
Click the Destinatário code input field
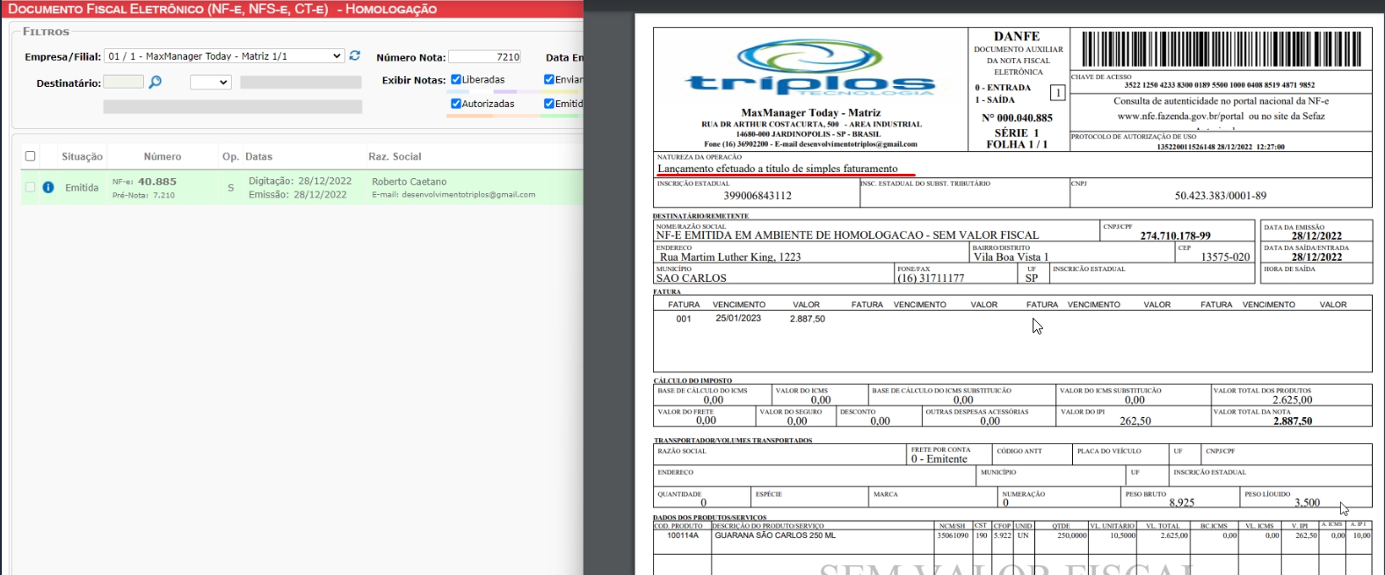[124, 82]
